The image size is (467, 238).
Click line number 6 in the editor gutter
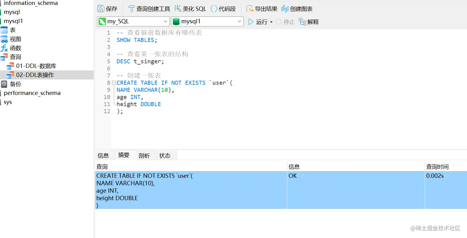tap(109, 69)
